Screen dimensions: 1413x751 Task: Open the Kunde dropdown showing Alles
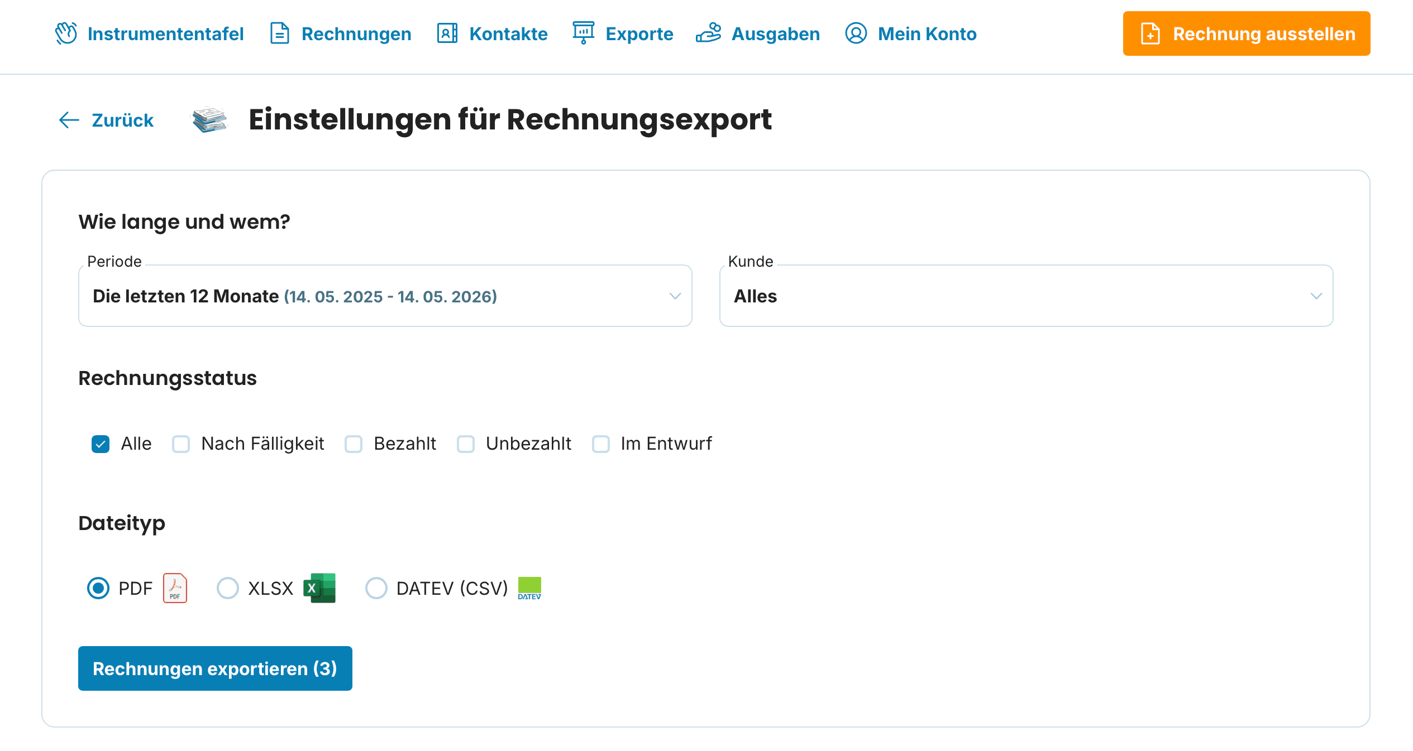[x=1027, y=296]
